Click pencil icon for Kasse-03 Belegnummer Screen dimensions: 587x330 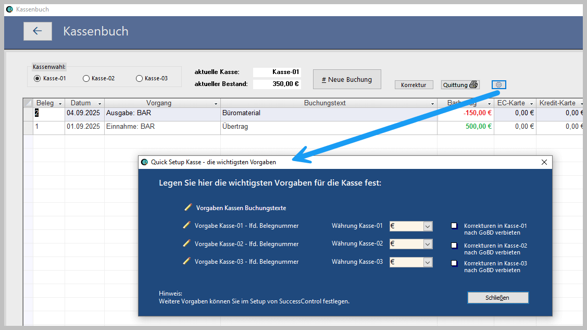187,262
